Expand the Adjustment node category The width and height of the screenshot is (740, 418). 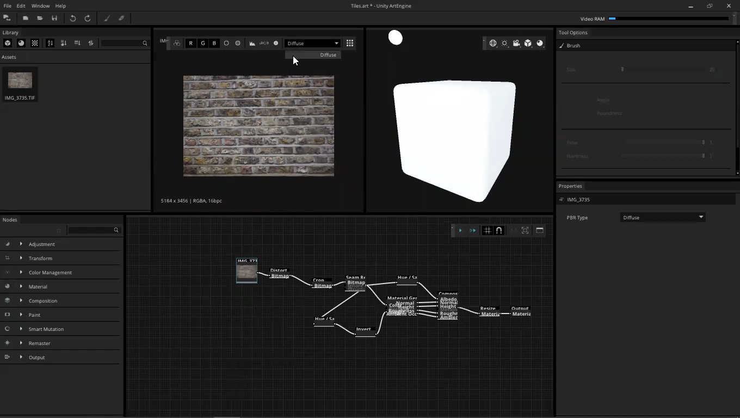coord(21,244)
